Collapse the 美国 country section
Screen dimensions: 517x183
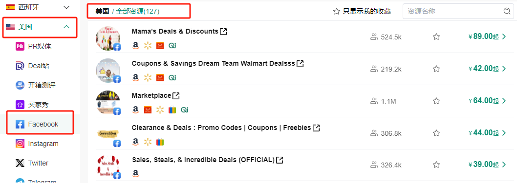[x=66, y=27]
